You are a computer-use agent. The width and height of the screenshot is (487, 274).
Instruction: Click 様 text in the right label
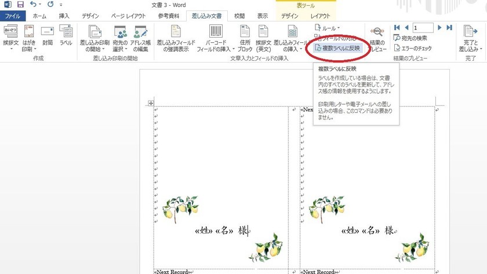389,230
